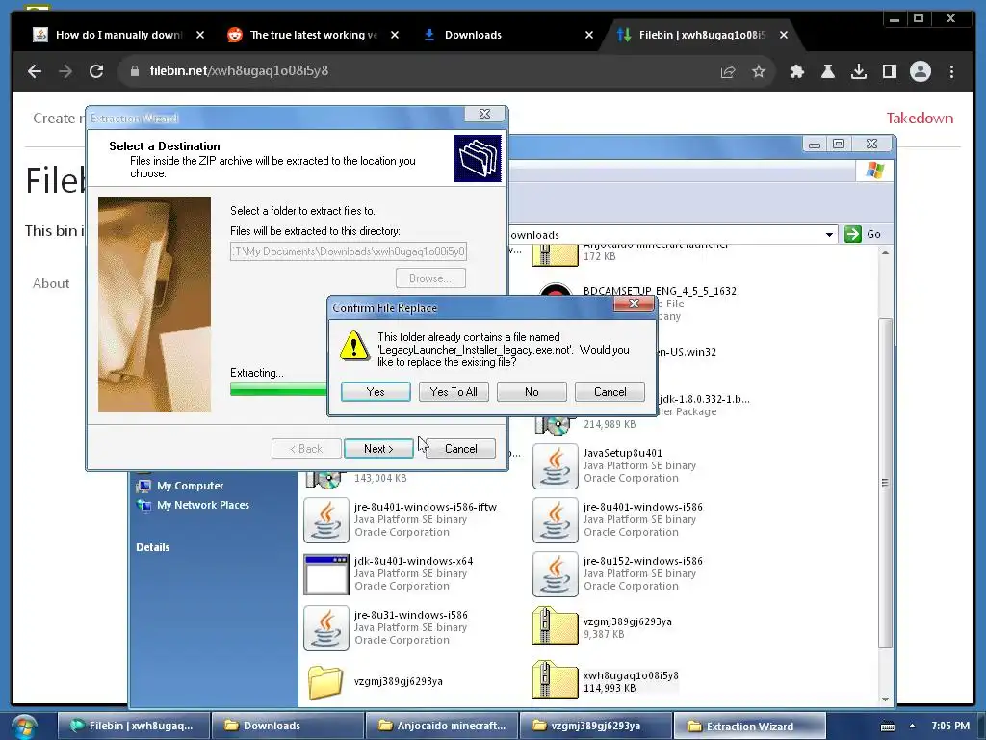Click Cancel in Extraction Wizard
986x740 pixels.
pyautogui.click(x=461, y=449)
